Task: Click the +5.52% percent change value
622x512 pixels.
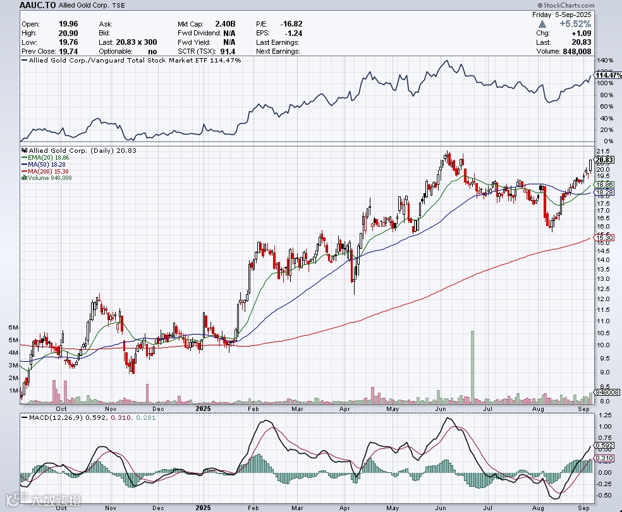Action: pos(575,24)
